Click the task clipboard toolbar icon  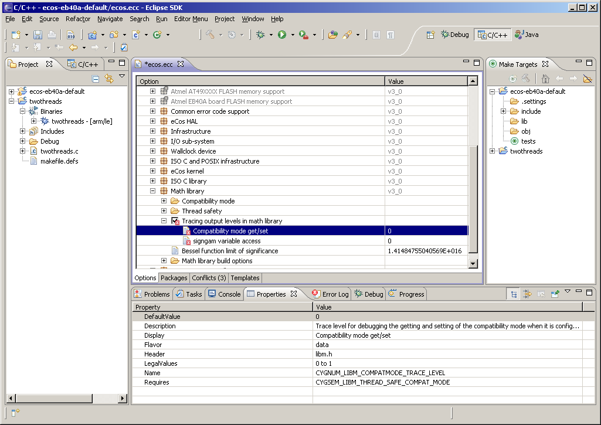click(x=124, y=47)
